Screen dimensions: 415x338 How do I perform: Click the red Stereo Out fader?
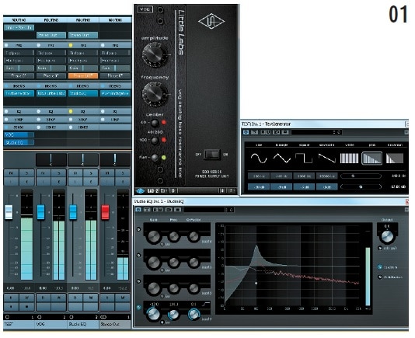coord(105,212)
